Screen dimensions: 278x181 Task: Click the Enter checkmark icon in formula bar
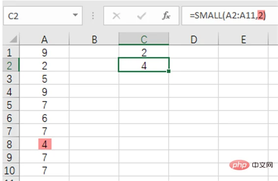click(x=141, y=16)
